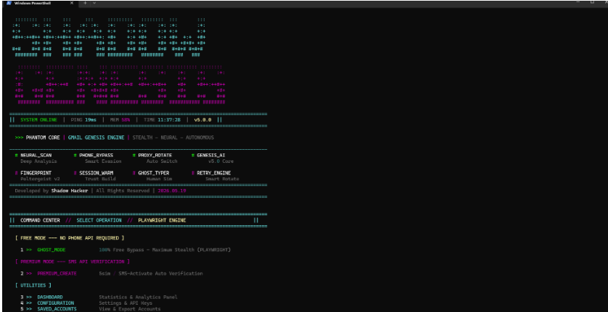
Task: Click the DASHBOARD menu entry
Action: click(49, 297)
